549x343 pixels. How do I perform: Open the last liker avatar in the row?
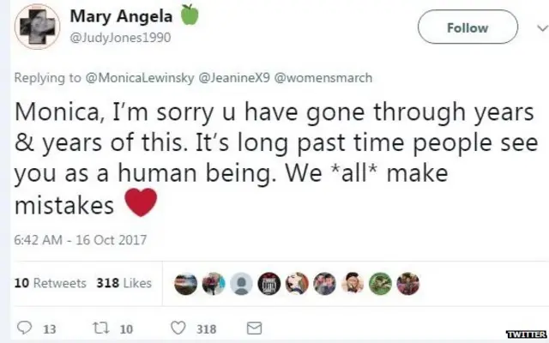(x=408, y=283)
